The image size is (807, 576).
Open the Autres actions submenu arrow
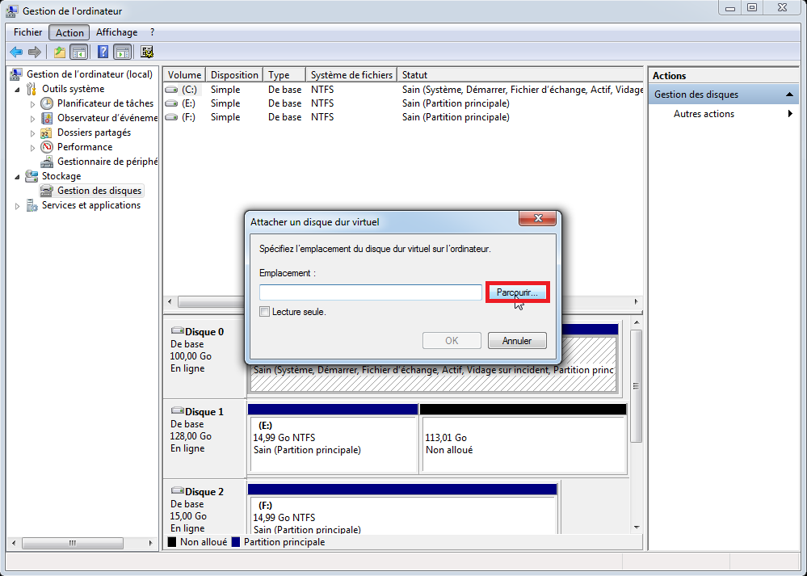[x=790, y=114]
